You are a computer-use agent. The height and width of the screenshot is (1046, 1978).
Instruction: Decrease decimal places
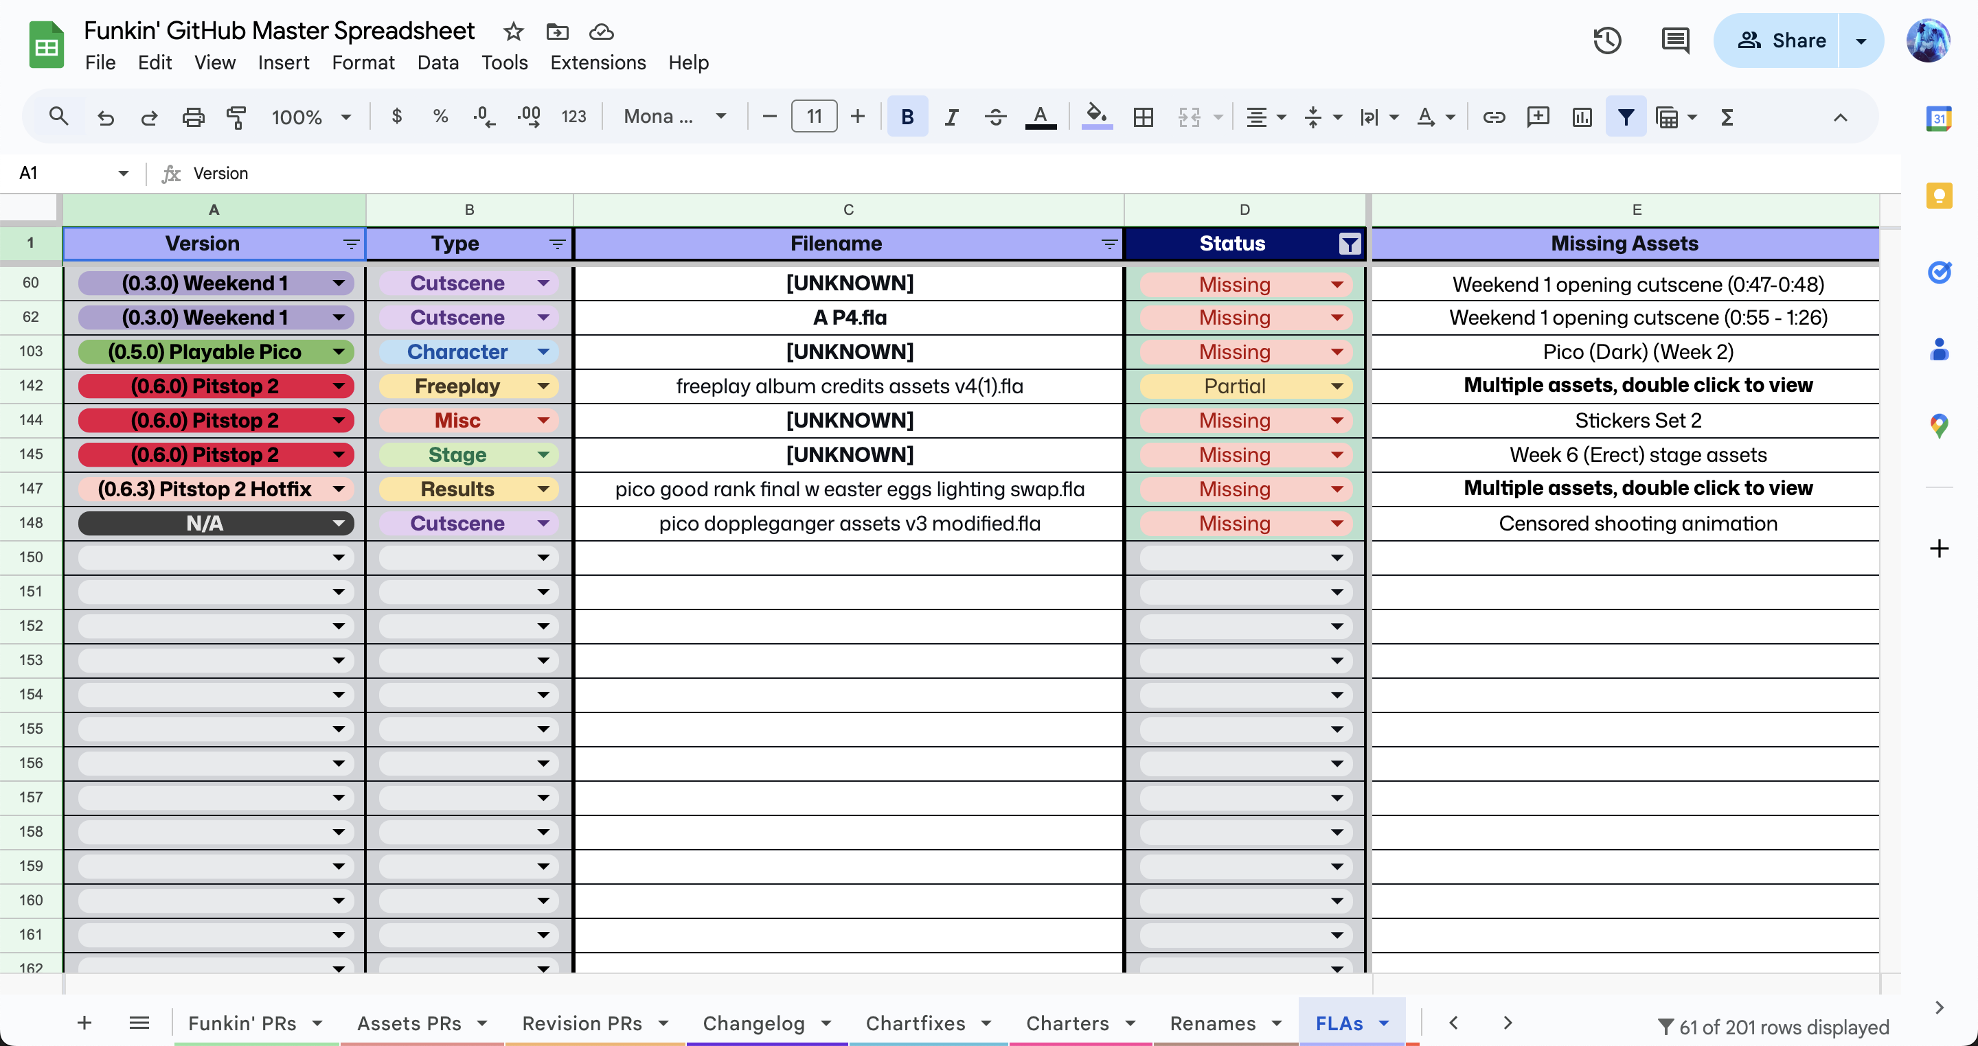(484, 117)
